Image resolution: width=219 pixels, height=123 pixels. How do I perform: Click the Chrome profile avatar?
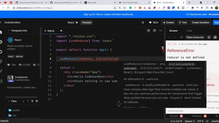point(217,8)
